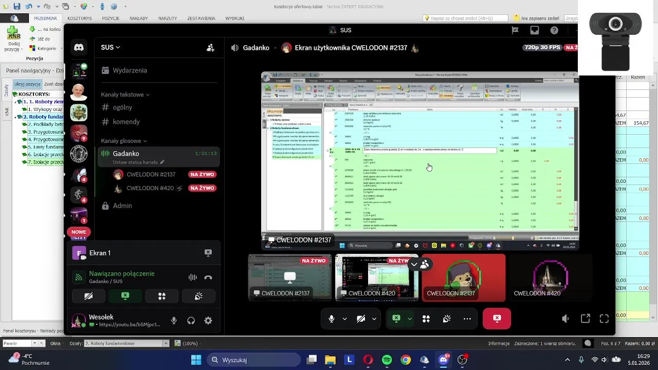Screen dimensions: 658x370
Task: Mute microphone next to Wesołek
Action: click(174, 321)
